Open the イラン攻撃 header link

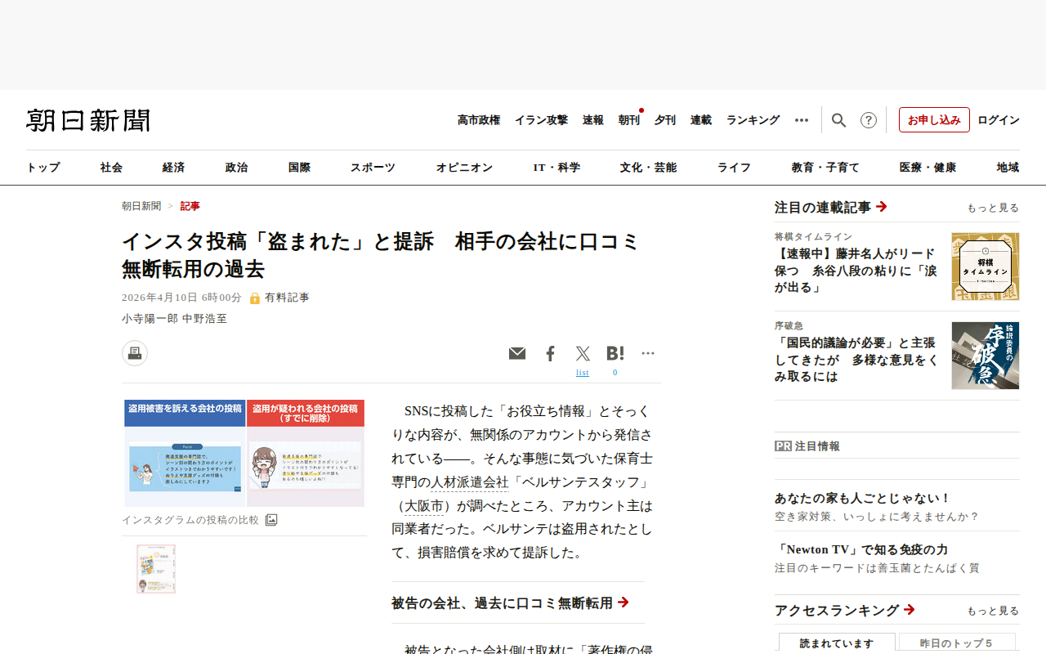[x=541, y=120]
